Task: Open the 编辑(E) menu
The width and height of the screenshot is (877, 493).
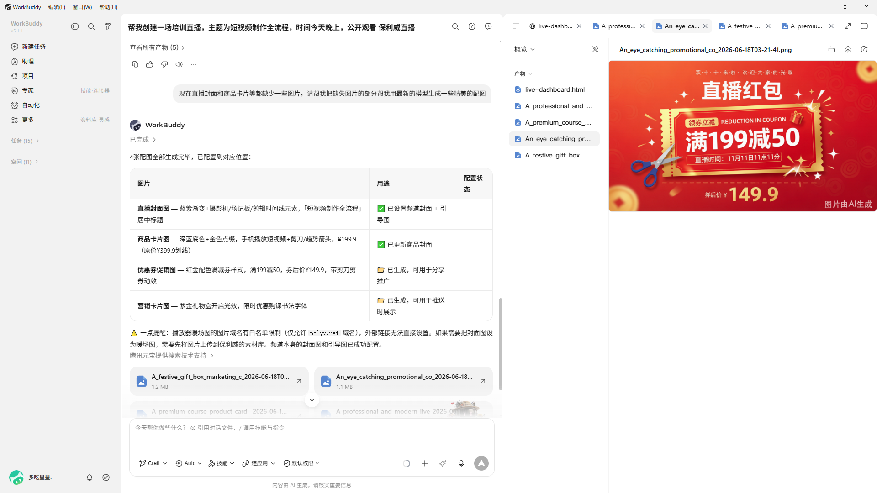Action: point(57,7)
